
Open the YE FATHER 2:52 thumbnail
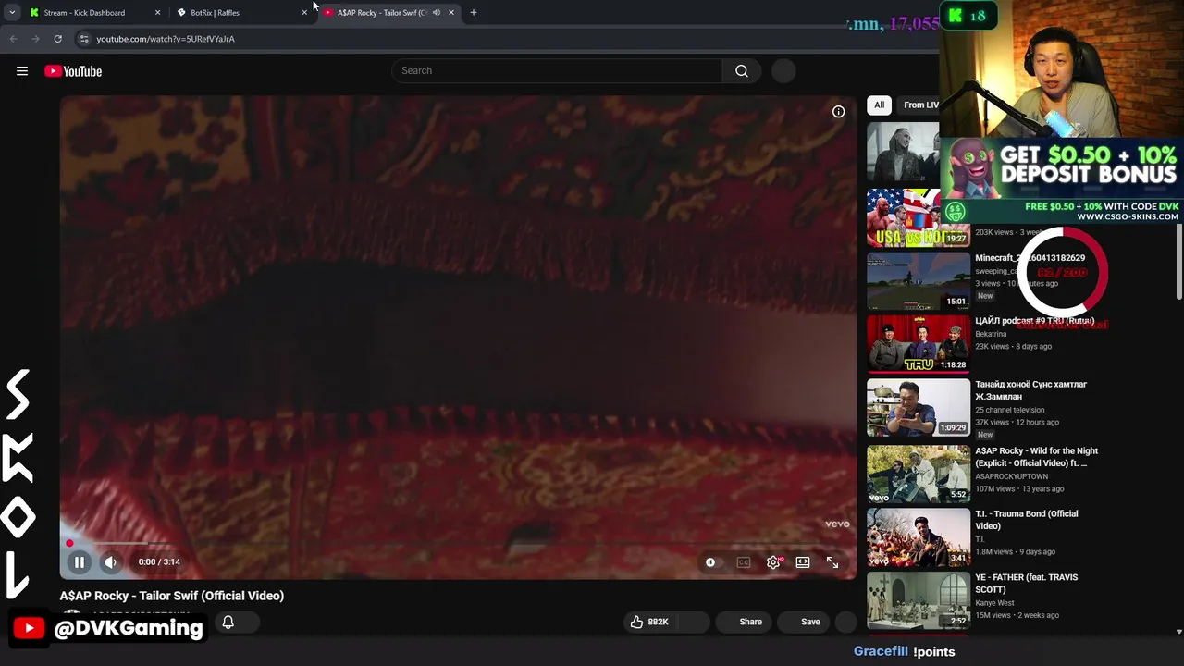tap(919, 599)
